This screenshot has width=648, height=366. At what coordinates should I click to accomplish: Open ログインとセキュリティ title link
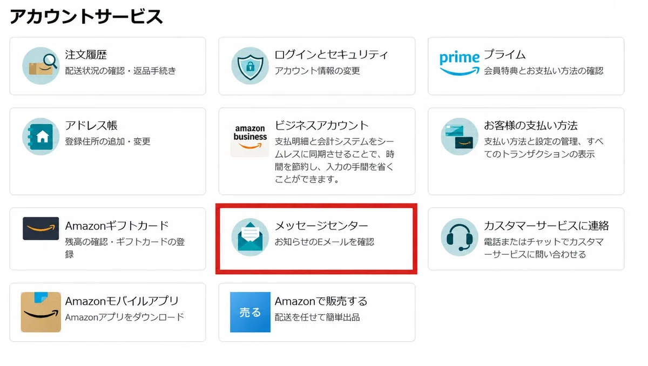(x=332, y=55)
